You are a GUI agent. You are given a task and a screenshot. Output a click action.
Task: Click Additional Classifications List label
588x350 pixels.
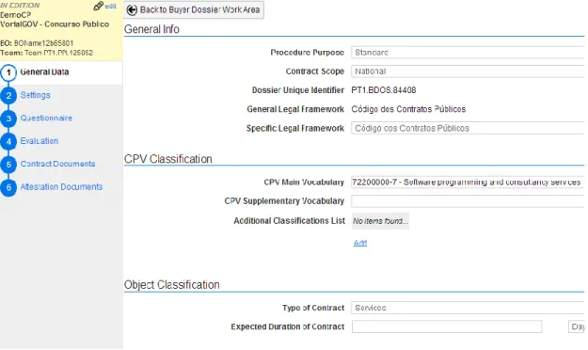coord(289,221)
